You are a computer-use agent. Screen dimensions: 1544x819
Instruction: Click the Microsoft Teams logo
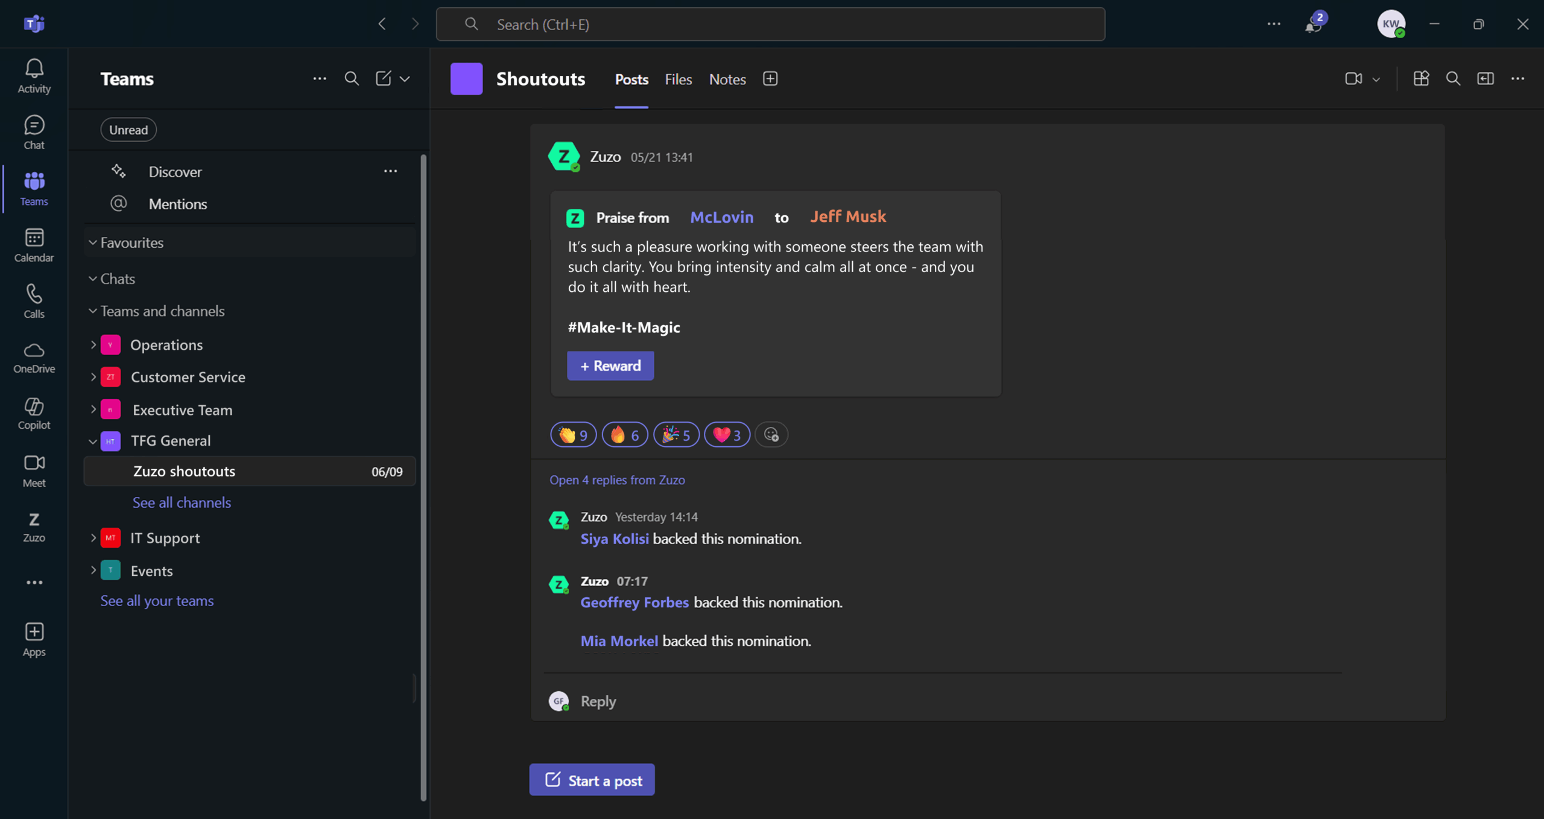34,24
